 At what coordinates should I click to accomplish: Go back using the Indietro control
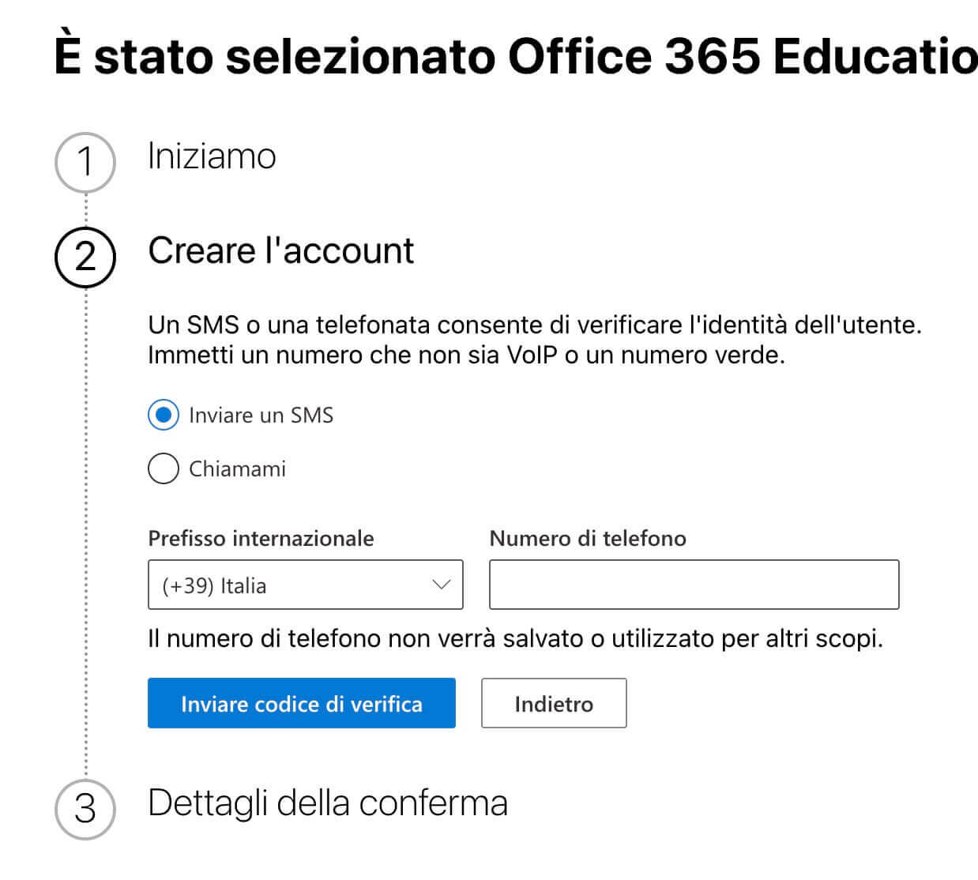(553, 703)
